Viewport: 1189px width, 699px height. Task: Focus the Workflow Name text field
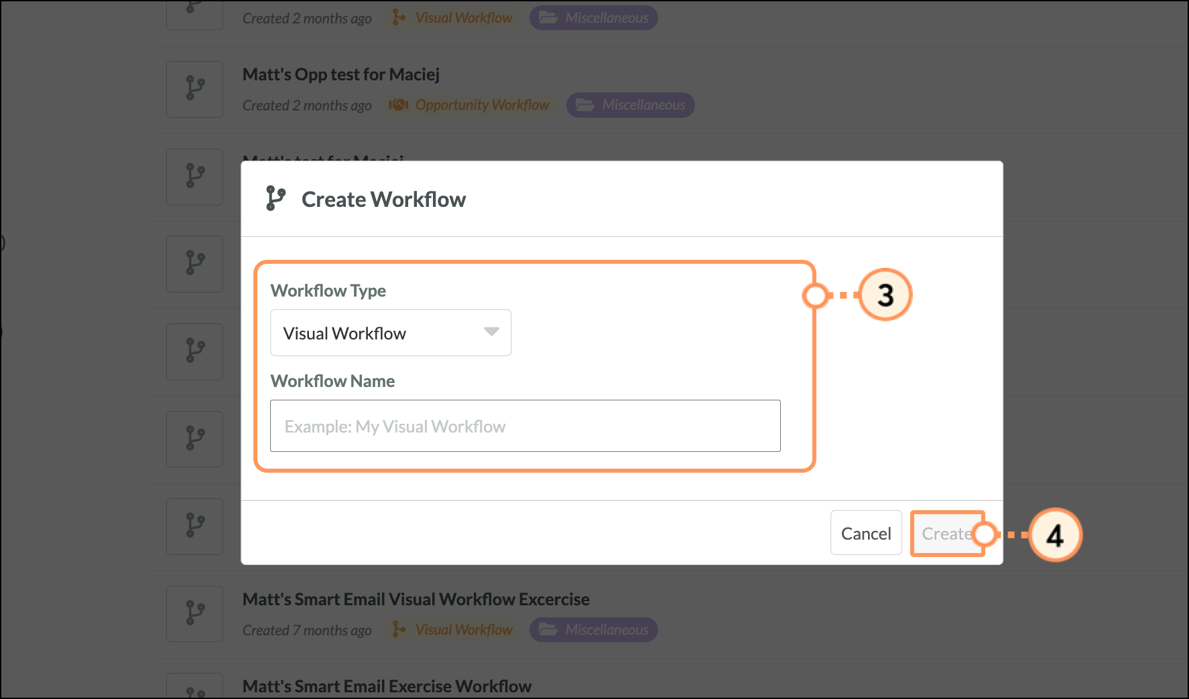click(525, 426)
